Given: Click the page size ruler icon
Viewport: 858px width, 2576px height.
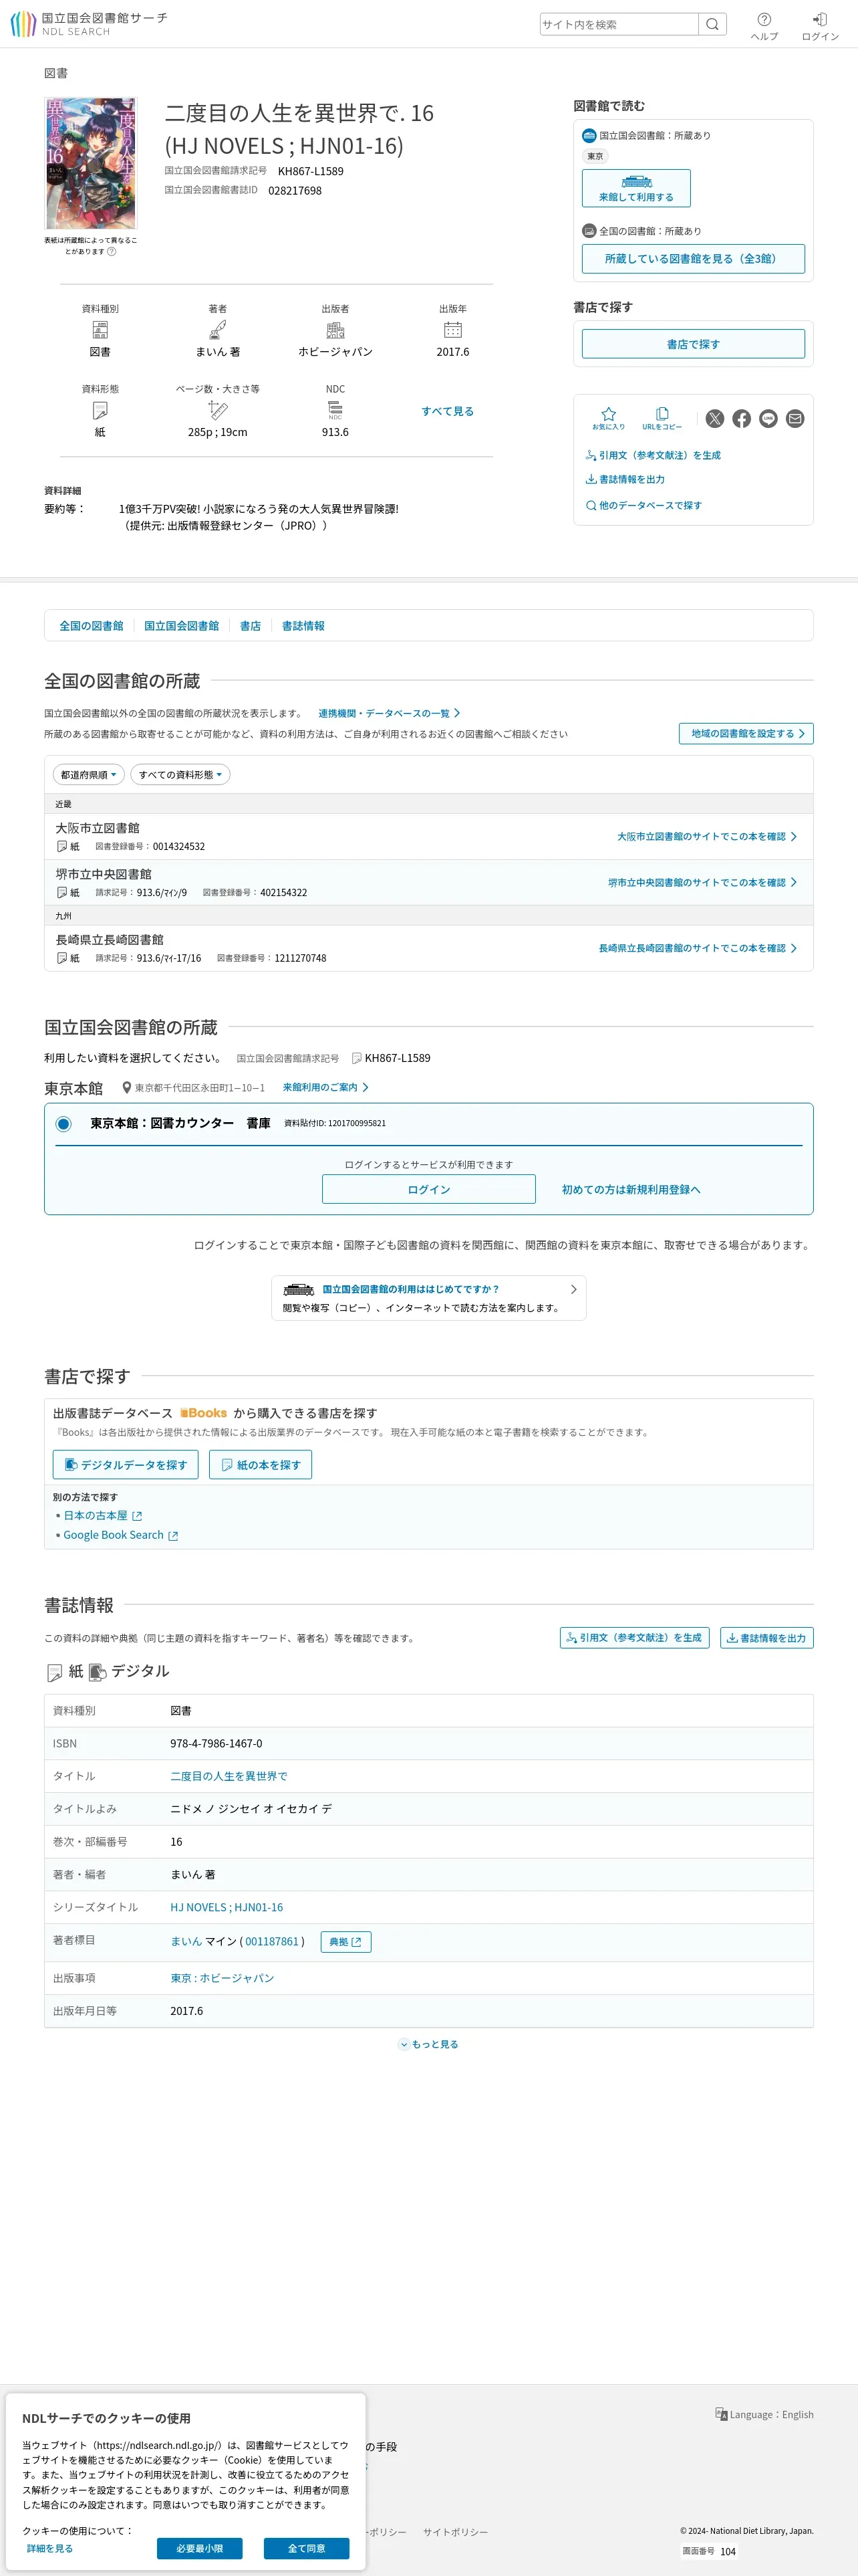Looking at the screenshot, I should pyautogui.click(x=218, y=410).
